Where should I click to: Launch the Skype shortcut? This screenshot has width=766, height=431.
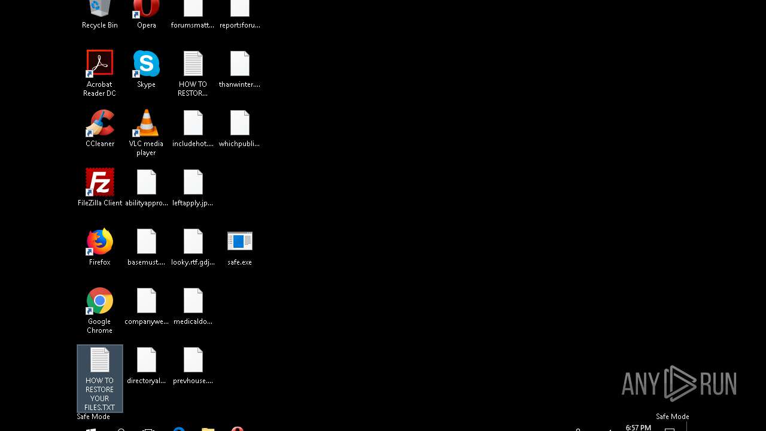147,69
